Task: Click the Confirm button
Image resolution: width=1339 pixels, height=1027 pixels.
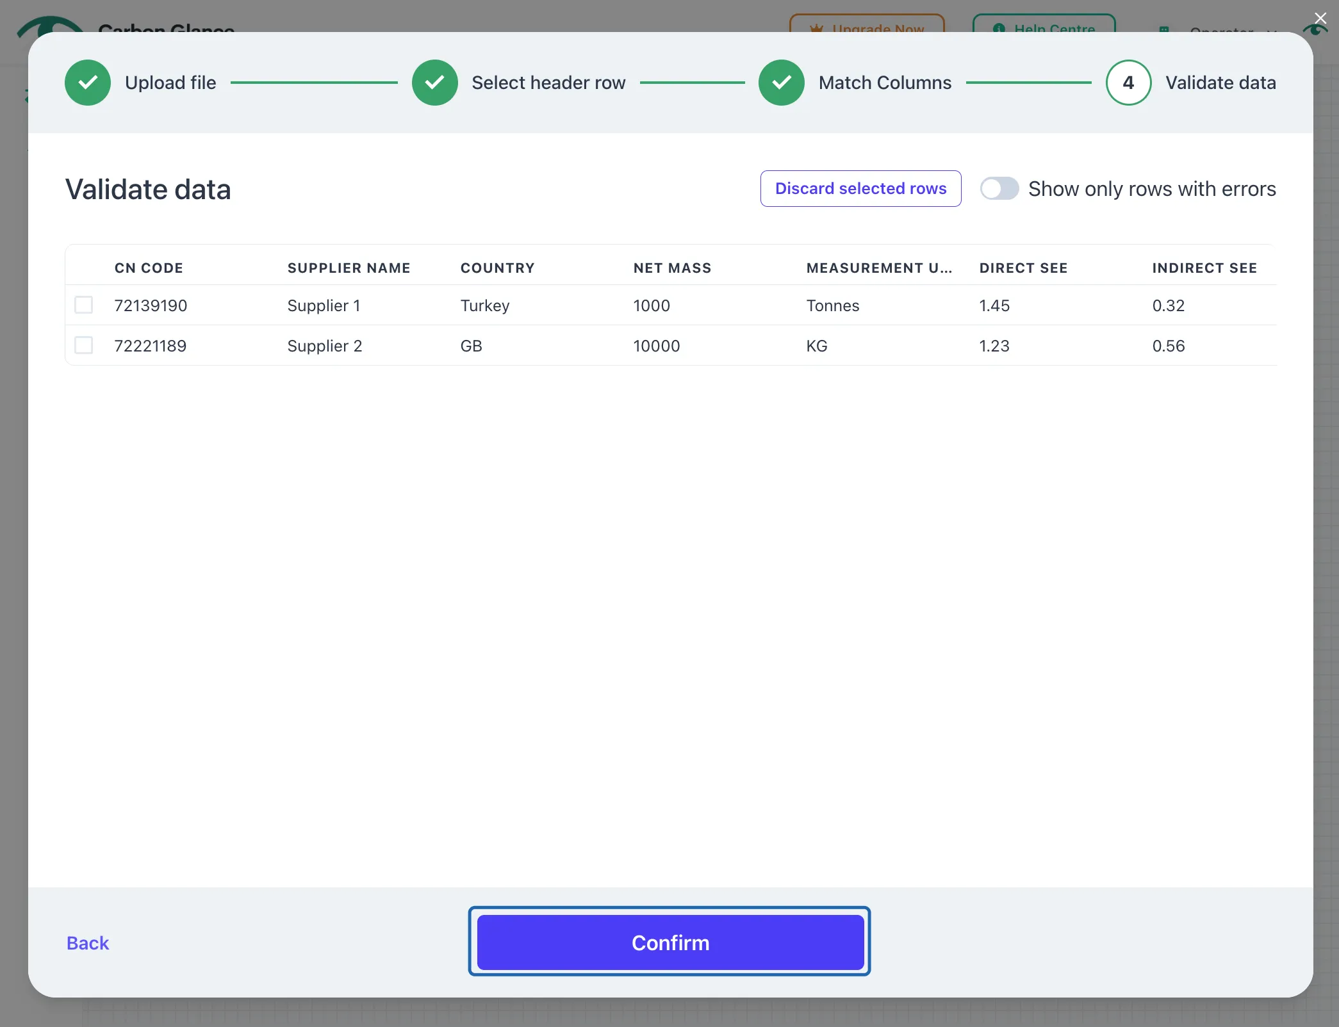Action: [x=670, y=942]
